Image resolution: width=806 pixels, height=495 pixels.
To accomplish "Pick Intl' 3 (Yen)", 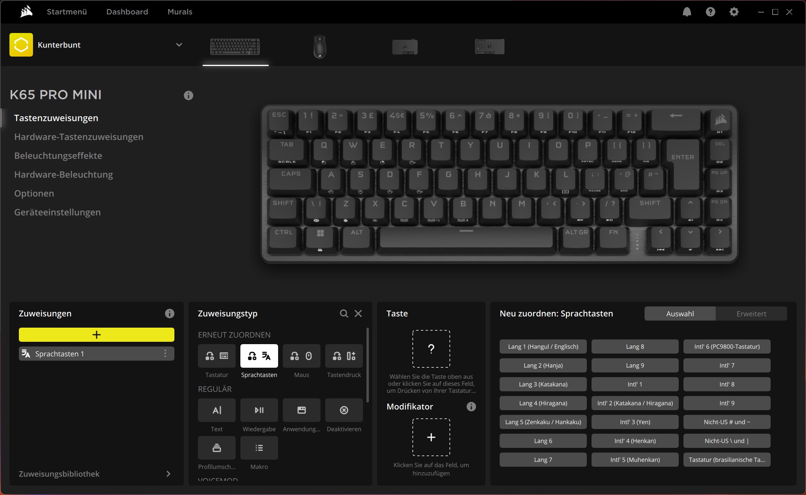I will pyautogui.click(x=635, y=422).
